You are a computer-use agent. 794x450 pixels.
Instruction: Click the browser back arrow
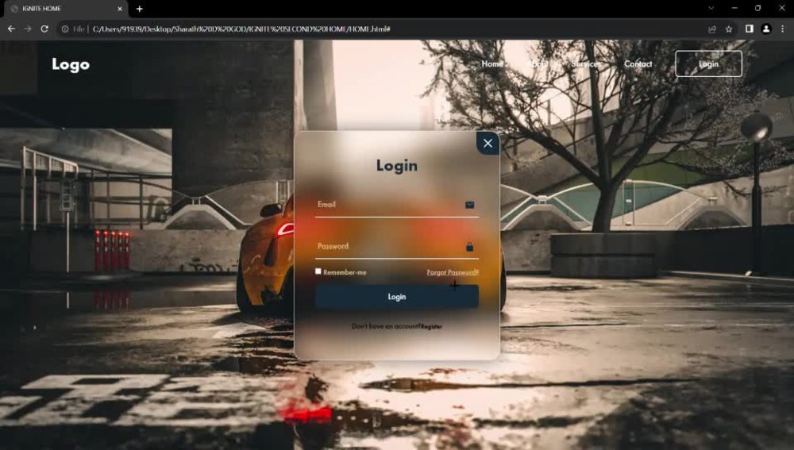click(x=11, y=29)
